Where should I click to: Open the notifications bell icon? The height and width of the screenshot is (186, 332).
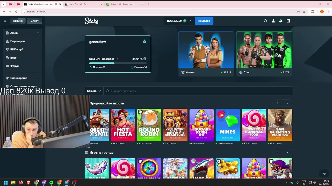tap(281, 21)
